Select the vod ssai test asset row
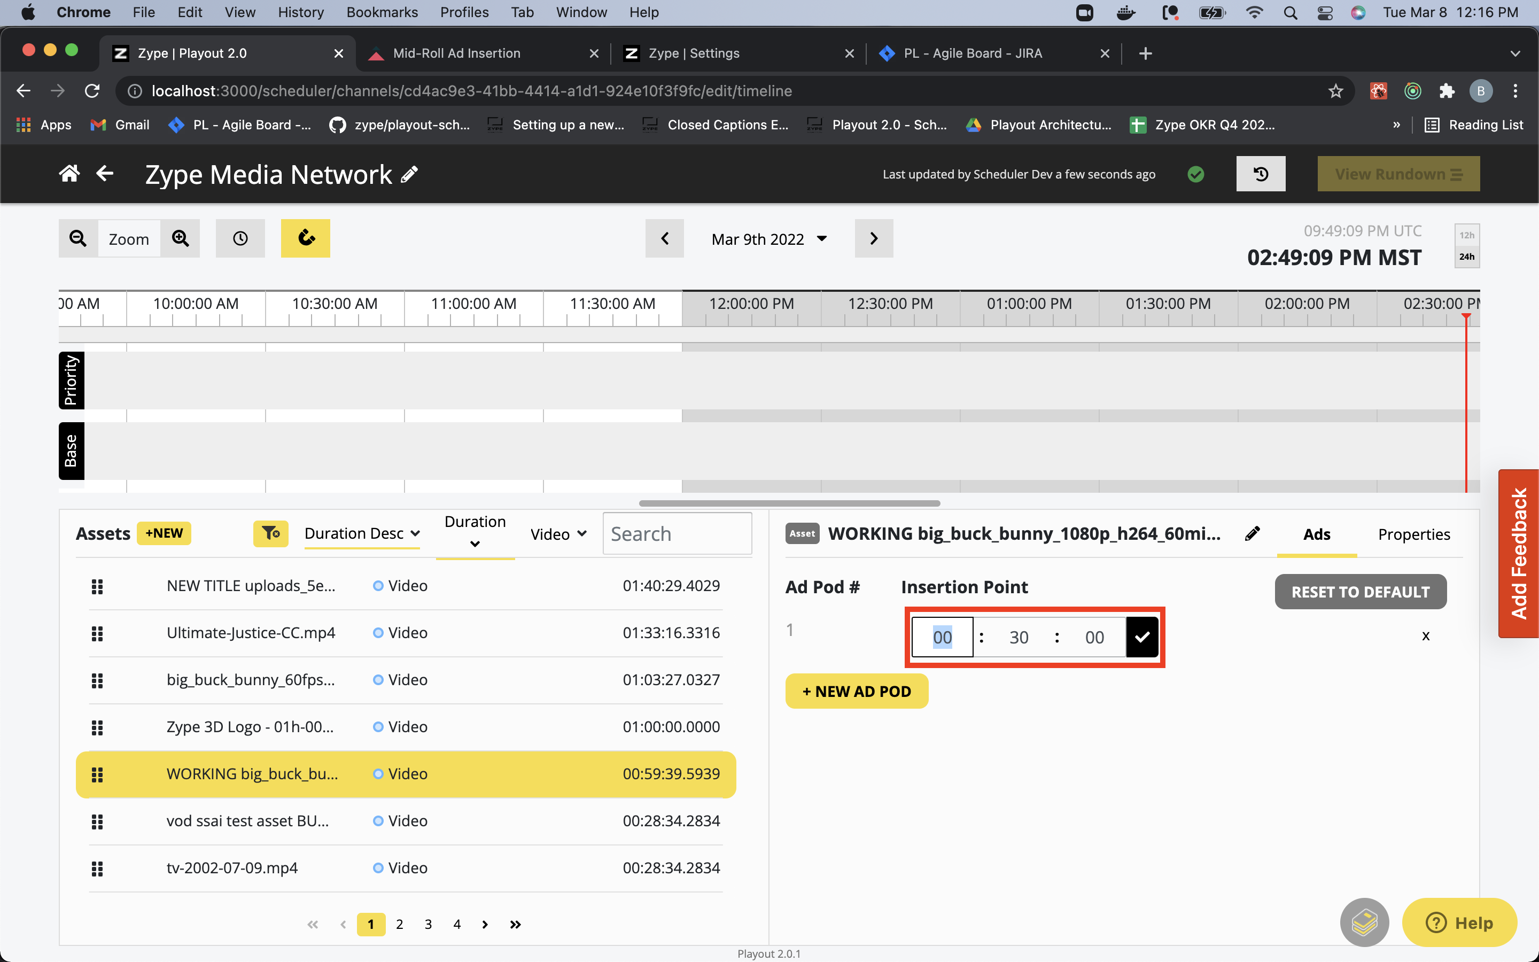 pos(406,821)
